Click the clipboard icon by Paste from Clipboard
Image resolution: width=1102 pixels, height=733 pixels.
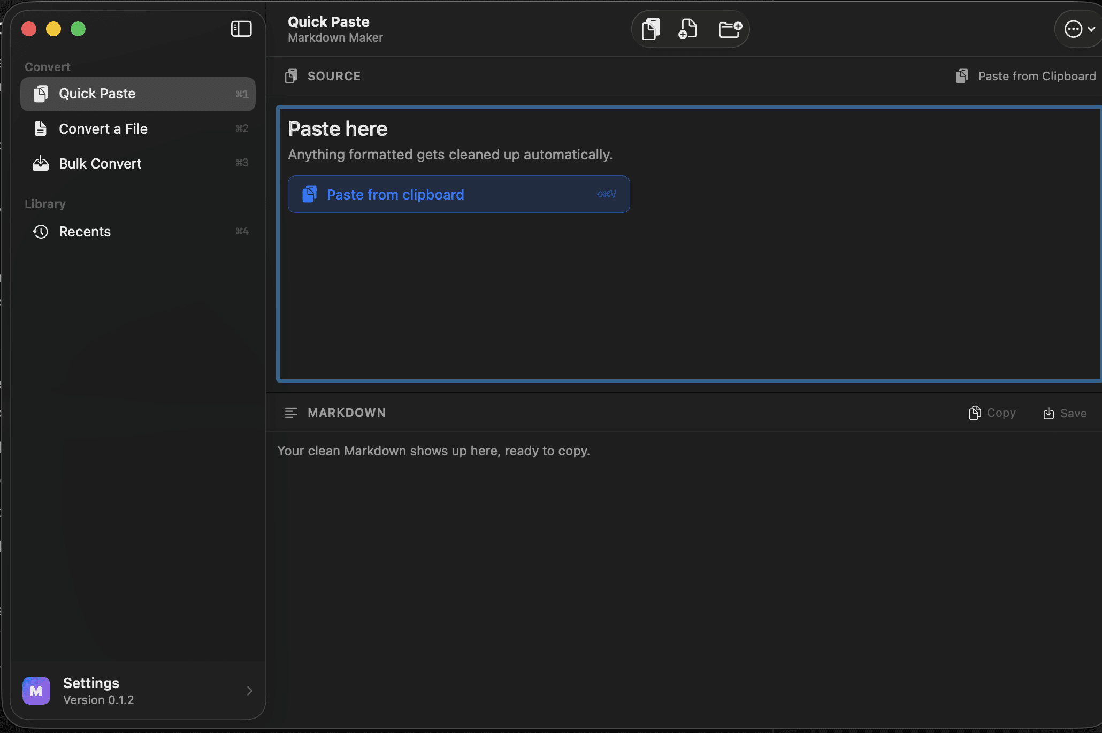click(x=962, y=76)
